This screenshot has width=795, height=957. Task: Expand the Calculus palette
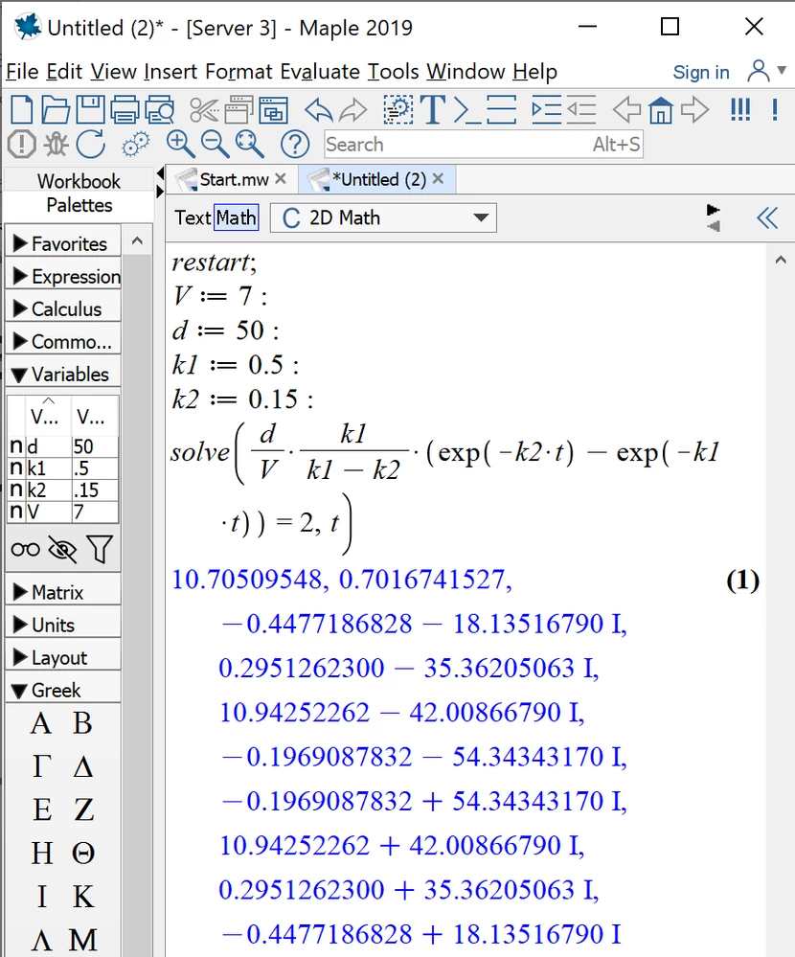pos(63,308)
